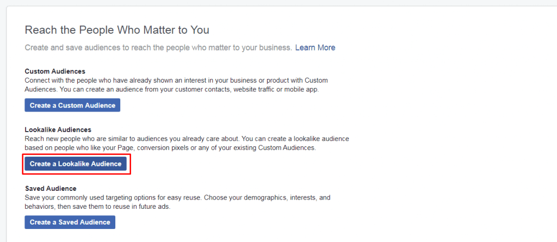The width and height of the screenshot is (557, 242).
Task: Open the Create a Saved Audience button
Action: tap(70, 222)
